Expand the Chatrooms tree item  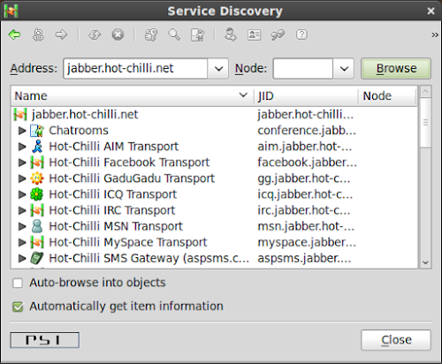(22, 131)
